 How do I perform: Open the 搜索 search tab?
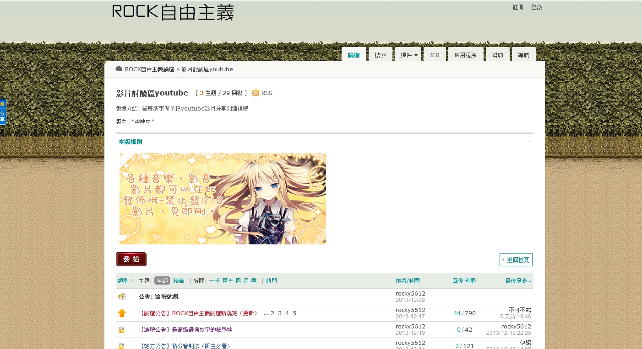click(380, 55)
